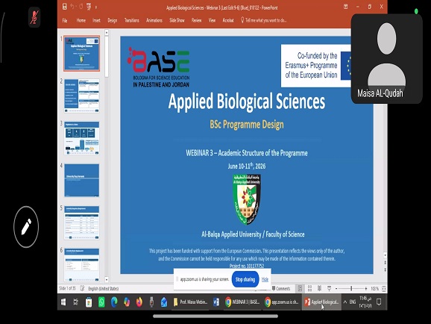Switch to Normal view icon in status bar

tap(300, 288)
